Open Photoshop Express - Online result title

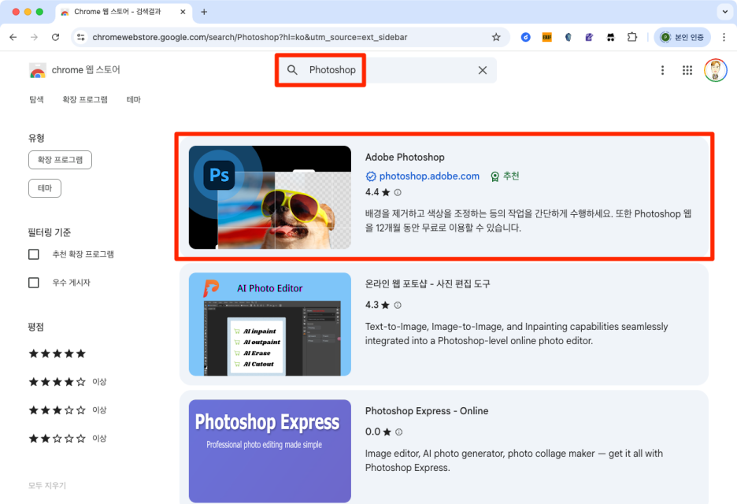click(427, 410)
